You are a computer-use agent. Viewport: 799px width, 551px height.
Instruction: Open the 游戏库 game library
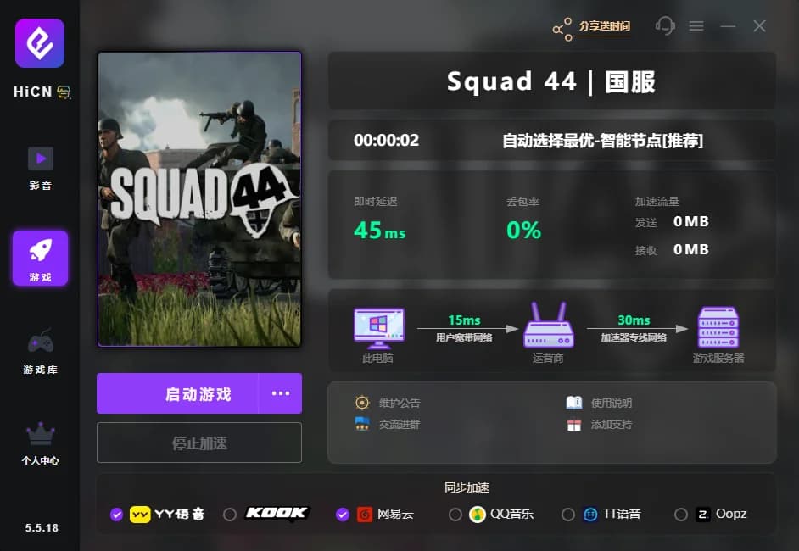pyautogui.click(x=40, y=352)
